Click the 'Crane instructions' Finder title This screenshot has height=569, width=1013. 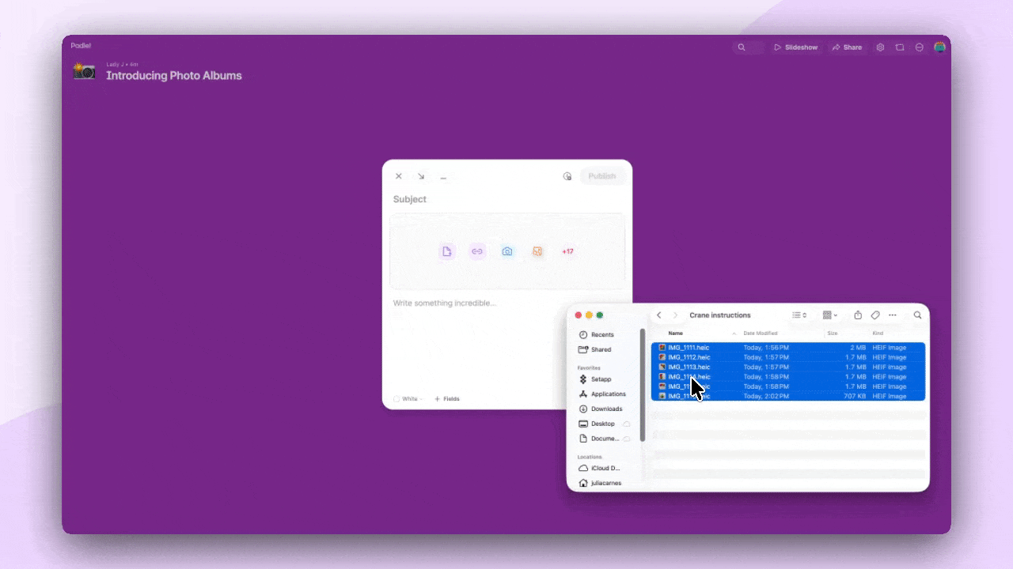[x=720, y=315]
